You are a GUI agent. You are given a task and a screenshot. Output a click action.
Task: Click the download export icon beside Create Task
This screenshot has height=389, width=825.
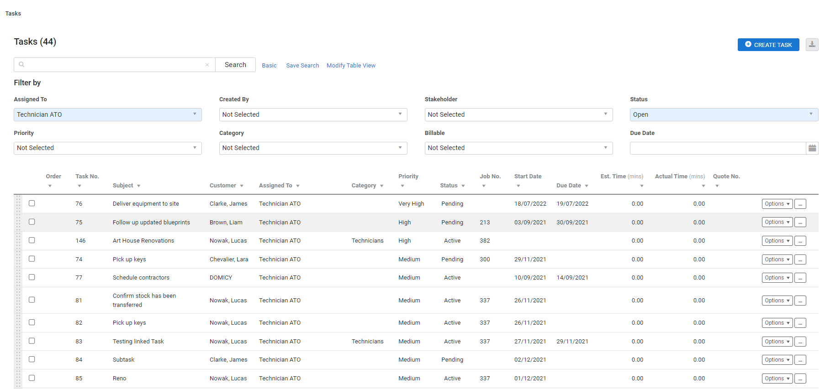(812, 45)
